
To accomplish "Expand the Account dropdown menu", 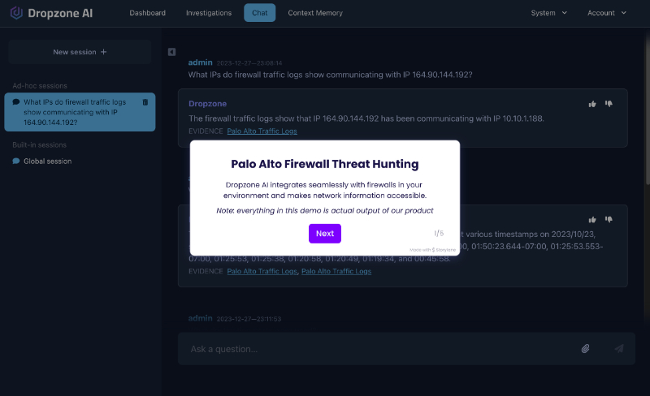I will pyautogui.click(x=606, y=13).
